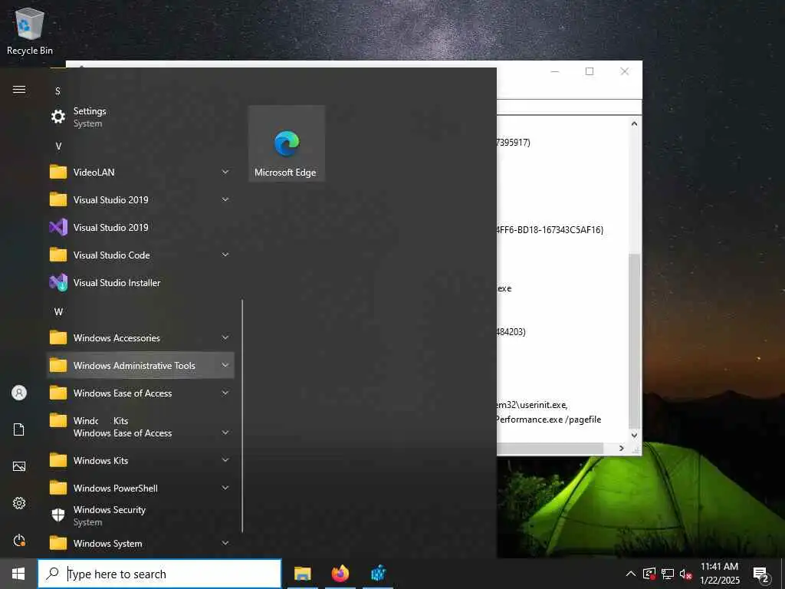Open the Windows PowerShell folder

tap(140, 488)
